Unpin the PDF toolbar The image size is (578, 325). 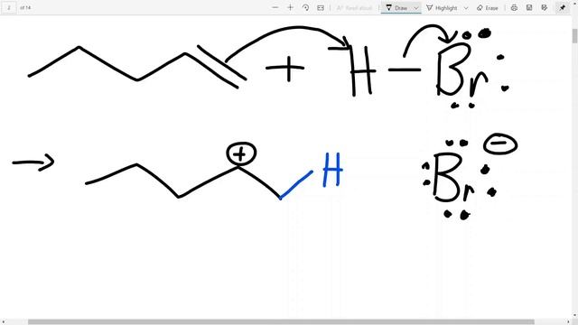point(563,8)
